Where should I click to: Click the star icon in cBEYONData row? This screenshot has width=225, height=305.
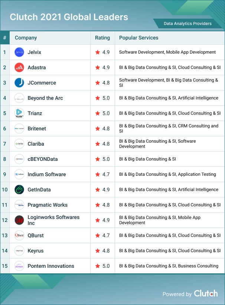[x=98, y=159]
